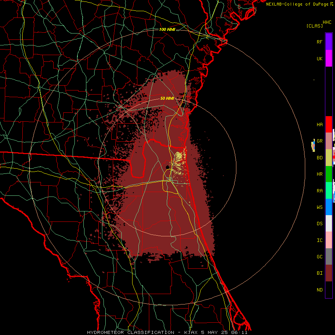This screenshot has height=335, width=335.
Task: Click the GR pink-brown legend swatch
Action: [x=329, y=141]
